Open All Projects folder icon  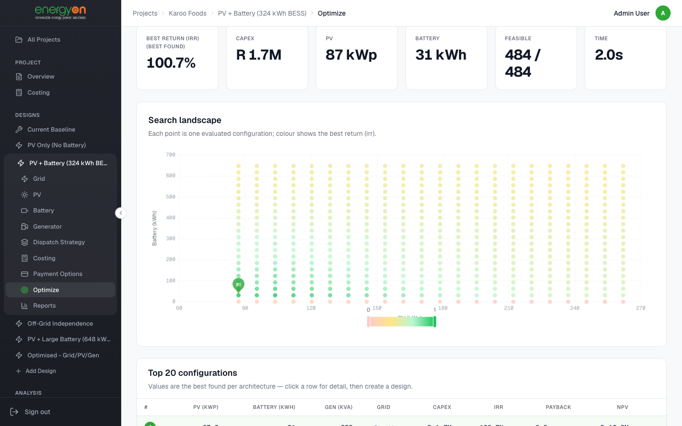(19, 40)
